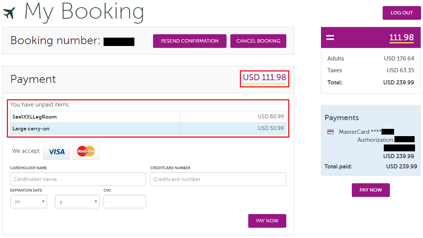Select the Large carry-on unpaid item row
Viewport: 423px width, 238px height.
click(x=148, y=129)
